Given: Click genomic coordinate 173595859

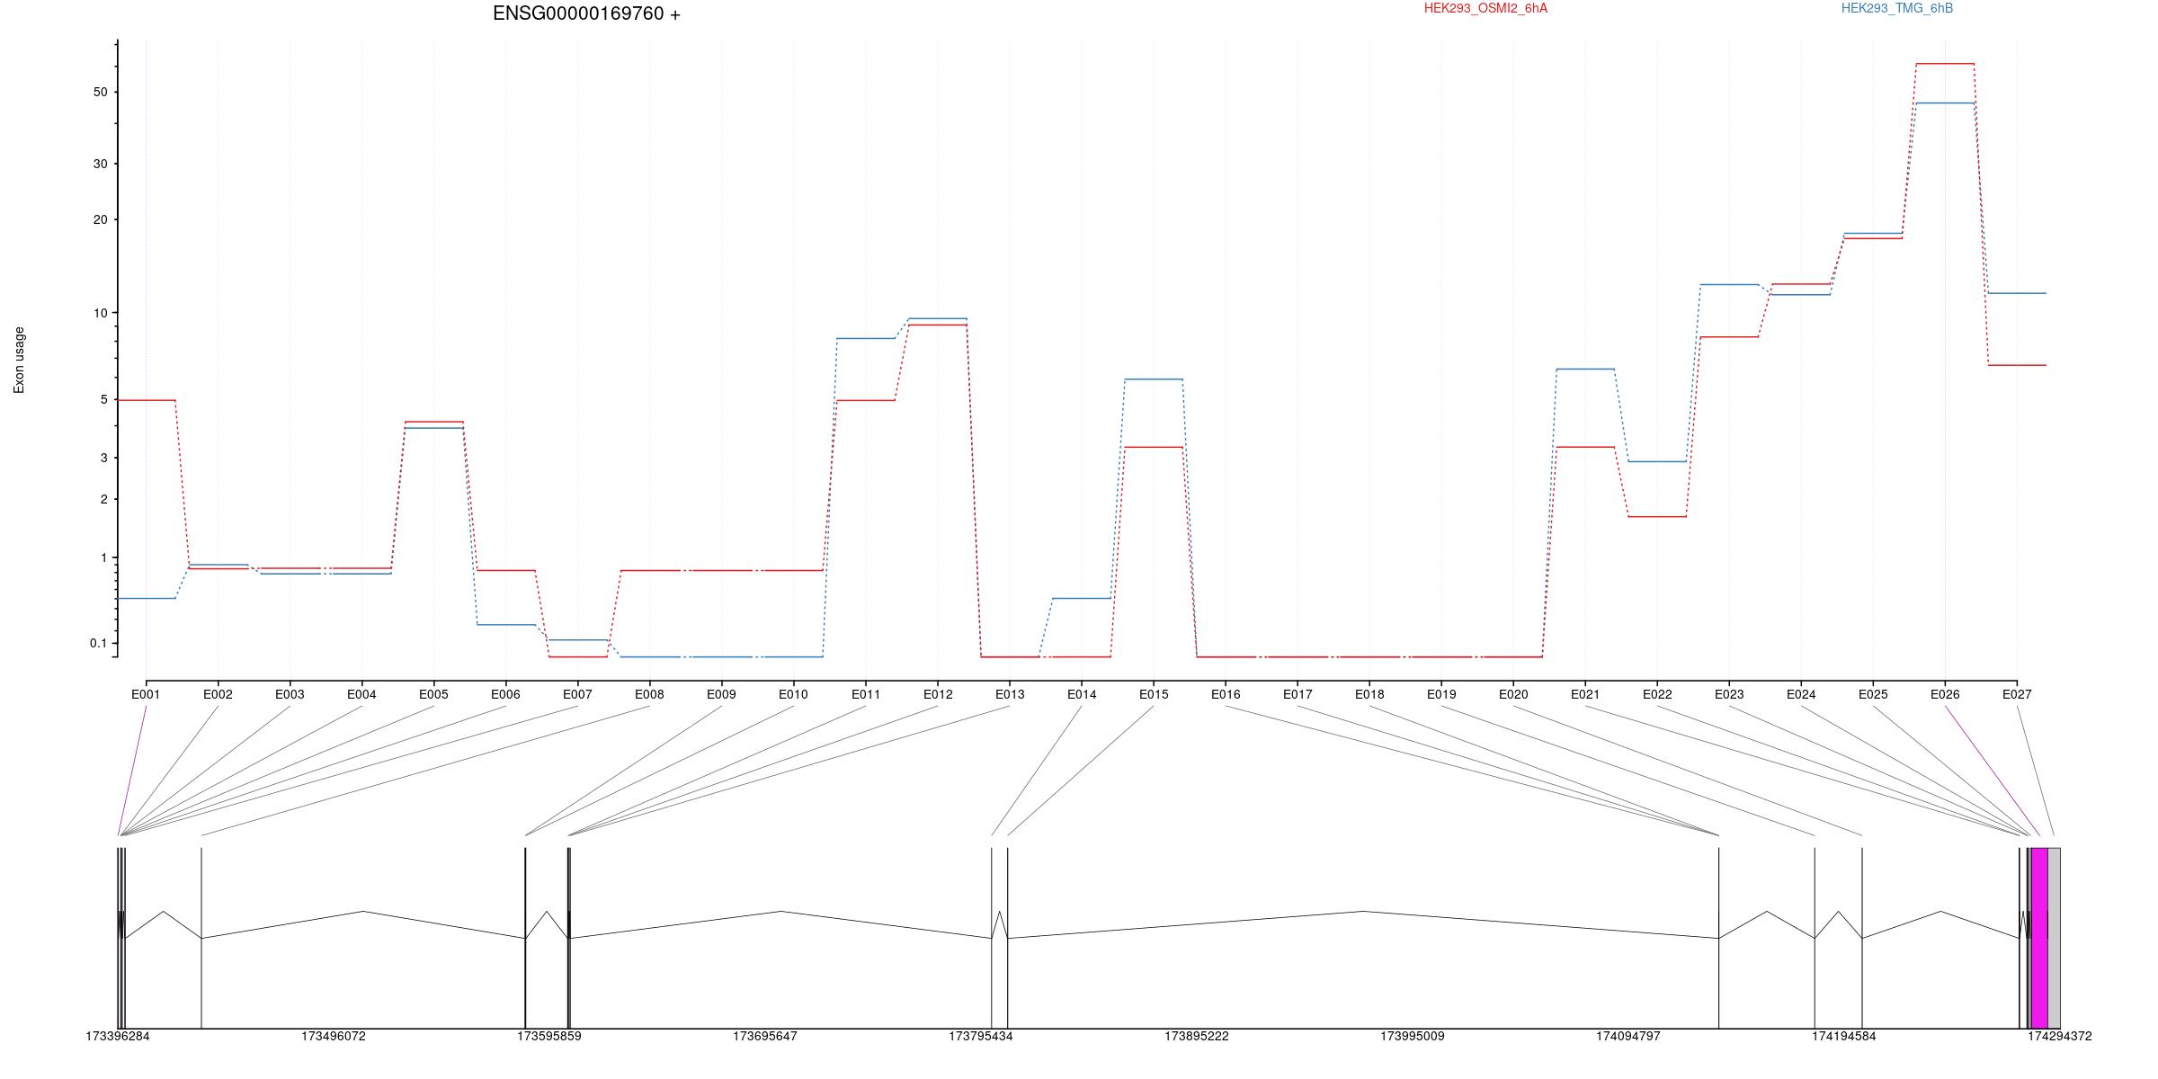Looking at the screenshot, I should [x=549, y=1037].
